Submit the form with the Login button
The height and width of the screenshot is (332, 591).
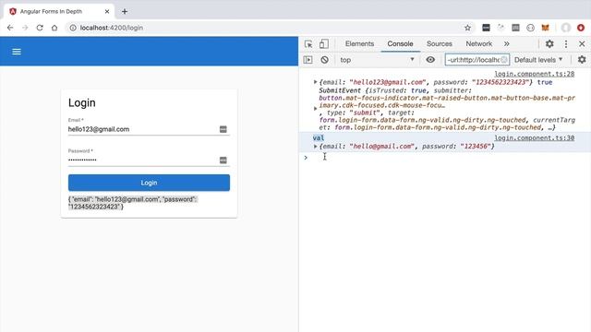[x=149, y=183]
